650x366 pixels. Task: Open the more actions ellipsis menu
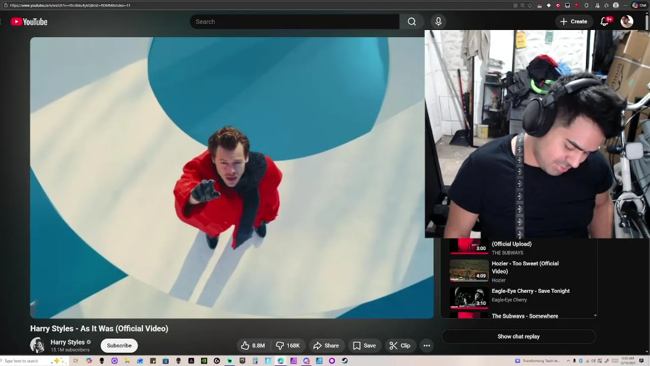pos(427,346)
